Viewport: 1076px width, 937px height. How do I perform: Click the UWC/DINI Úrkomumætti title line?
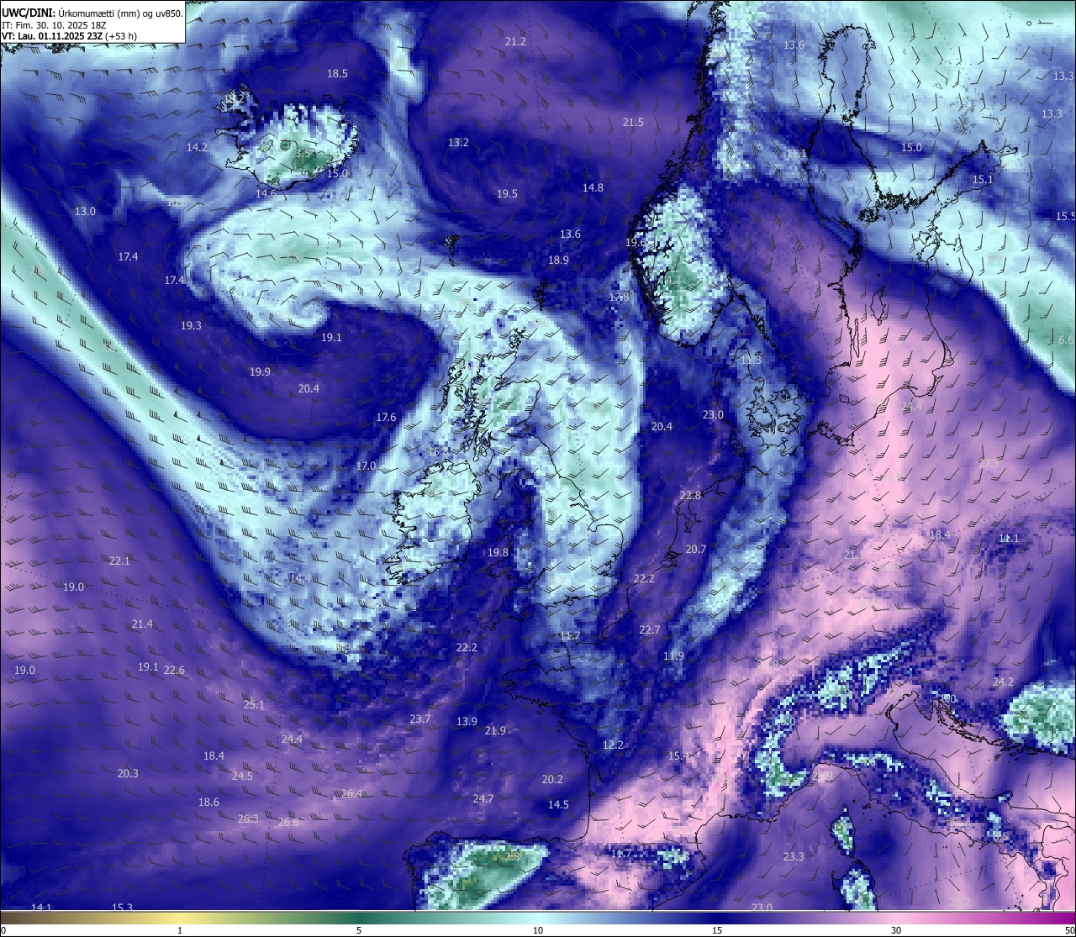coord(92,13)
